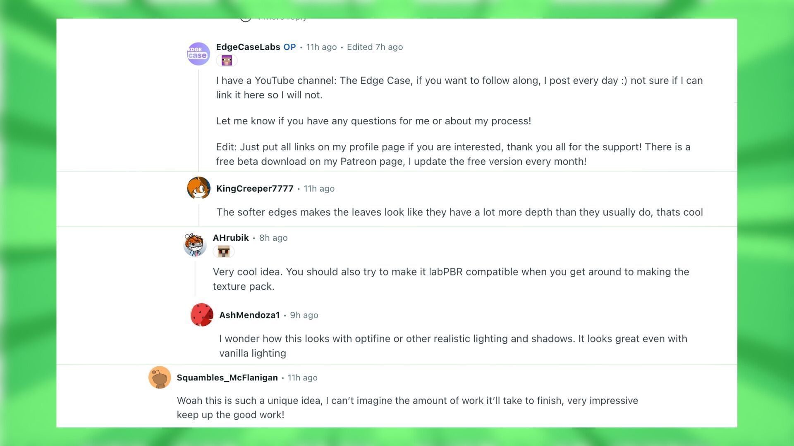The width and height of the screenshot is (794, 446).
Task: Open the KingCreeper7777 avatar image
Action: pos(198,188)
